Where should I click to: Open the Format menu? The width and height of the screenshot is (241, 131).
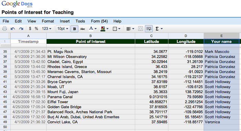point(48,21)
